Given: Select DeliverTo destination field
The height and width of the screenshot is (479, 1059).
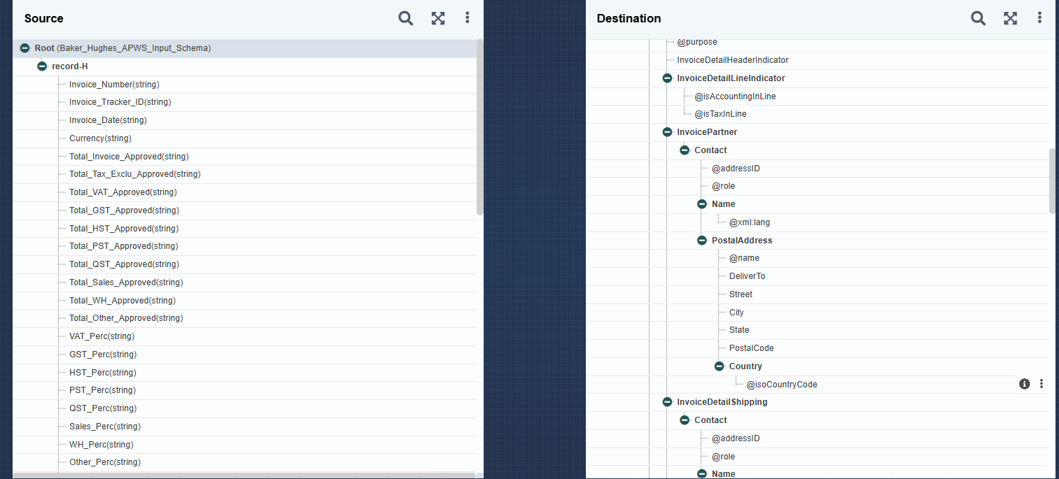Looking at the screenshot, I should [747, 276].
